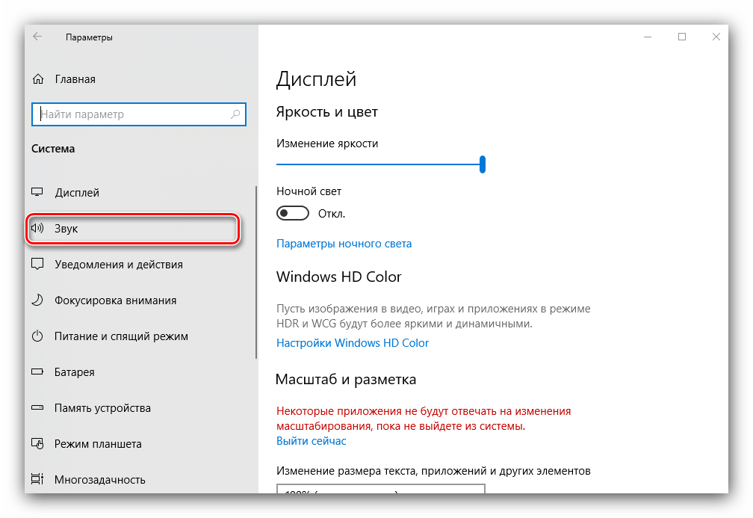Open the Фокусировка внимания section
Image resolution: width=753 pixels, height=518 pixels.
click(x=115, y=300)
